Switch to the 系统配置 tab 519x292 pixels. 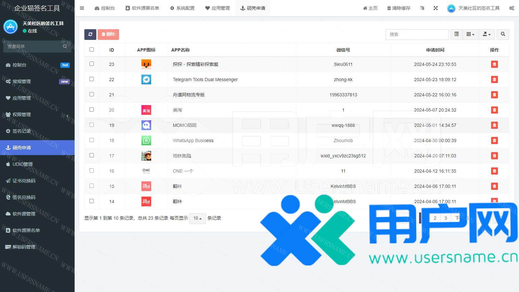click(182, 8)
